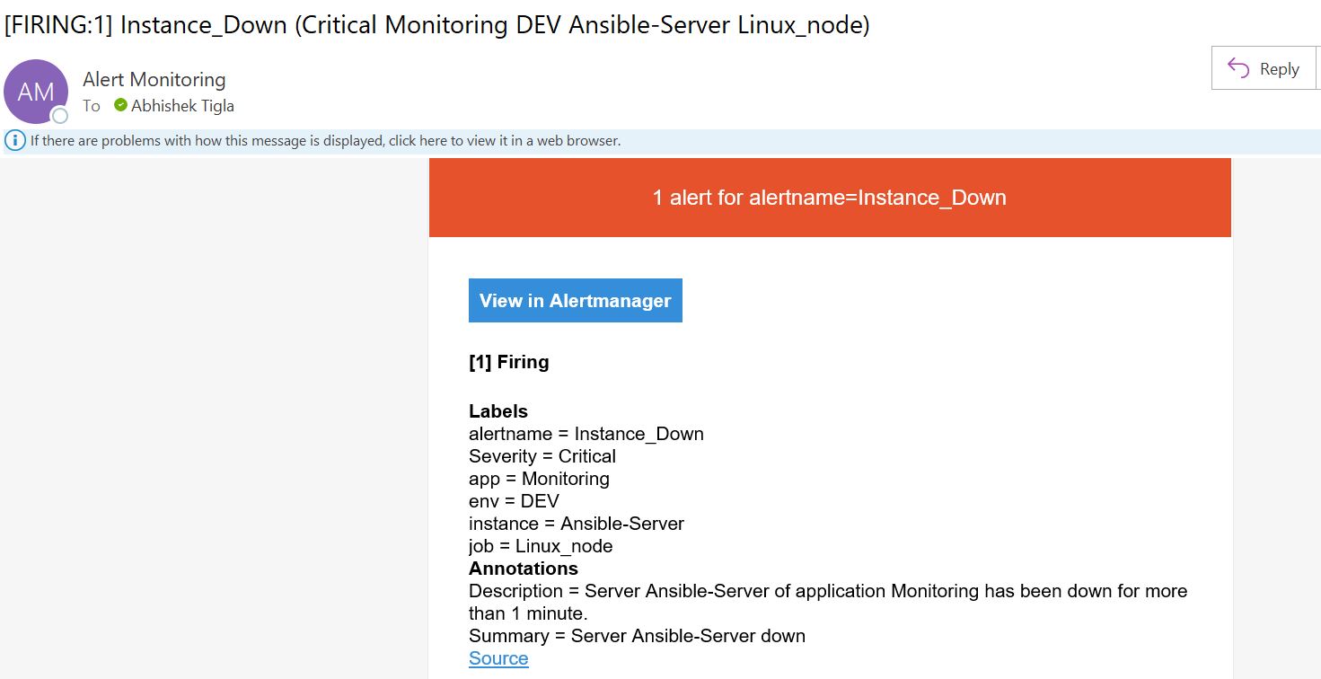Click the Reply arrow icon
Screen dimensions: 1321x679
click(x=1237, y=67)
